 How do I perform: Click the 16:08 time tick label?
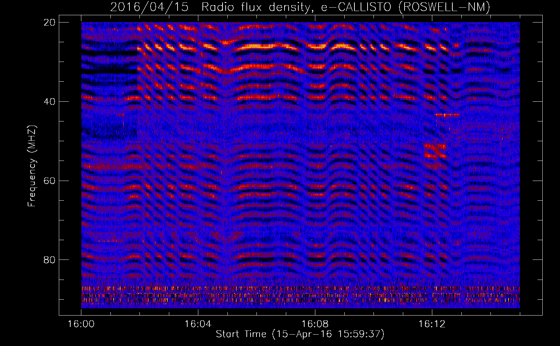pos(315,324)
